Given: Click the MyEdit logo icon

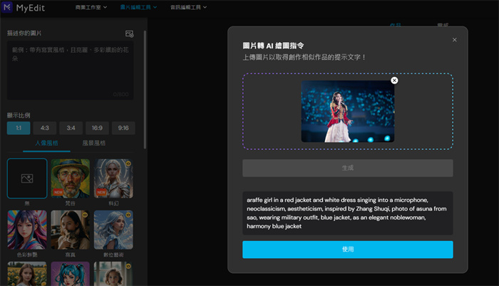Looking at the screenshot, I should [8, 7].
